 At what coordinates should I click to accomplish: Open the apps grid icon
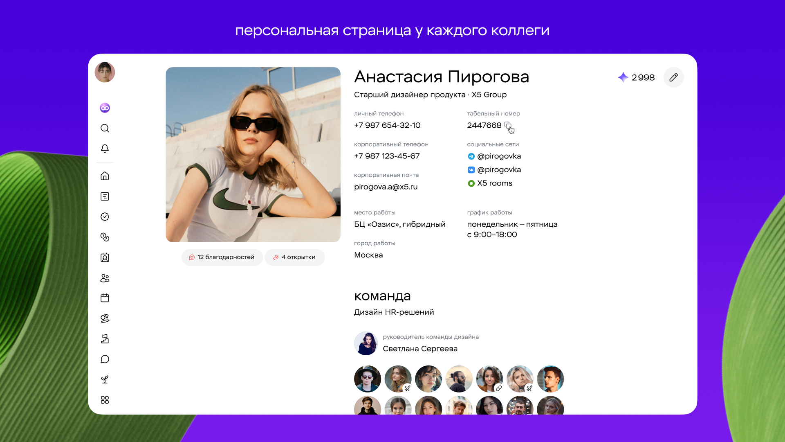105,400
